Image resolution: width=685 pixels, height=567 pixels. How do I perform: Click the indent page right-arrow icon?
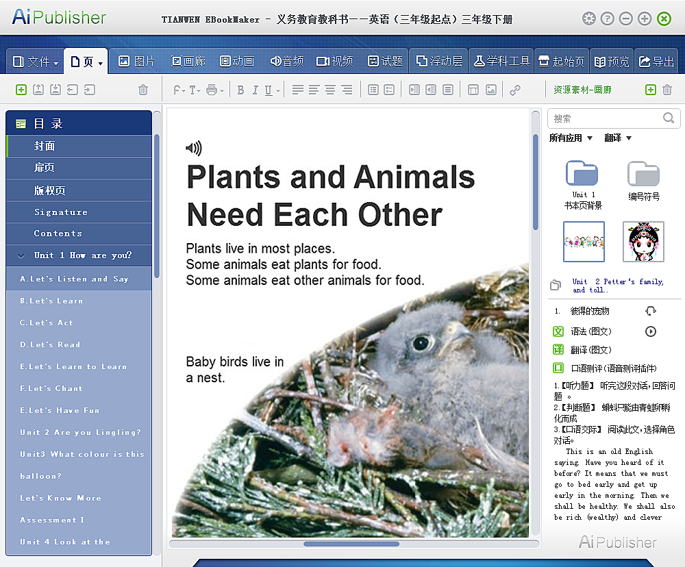click(90, 90)
